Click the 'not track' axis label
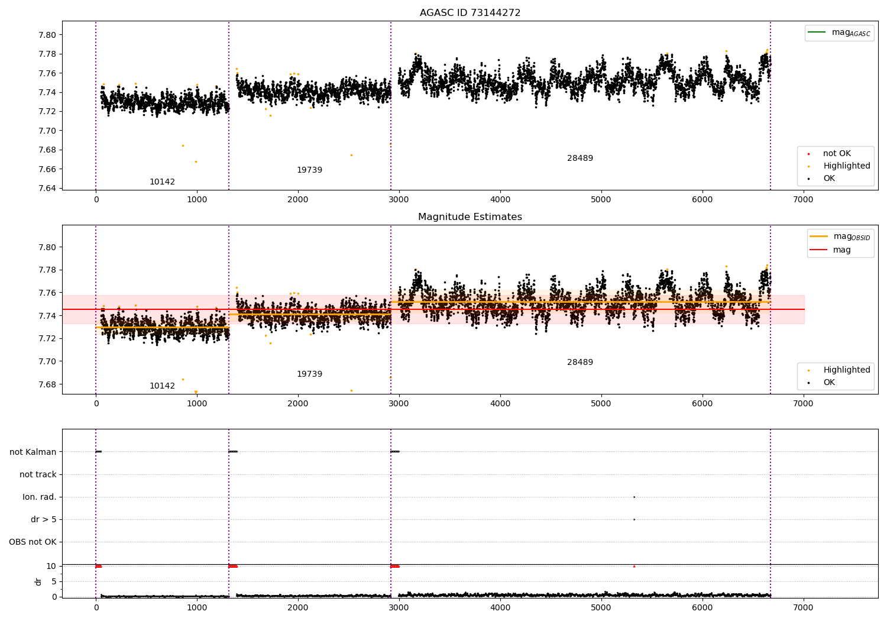The width and height of the screenshot is (887, 621). pos(38,474)
